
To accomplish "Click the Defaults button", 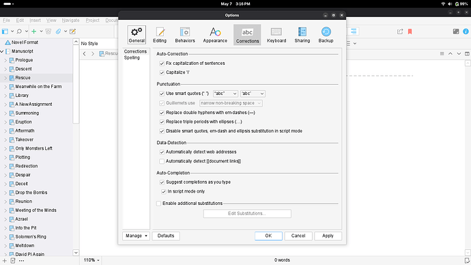I will [x=166, y=236].
